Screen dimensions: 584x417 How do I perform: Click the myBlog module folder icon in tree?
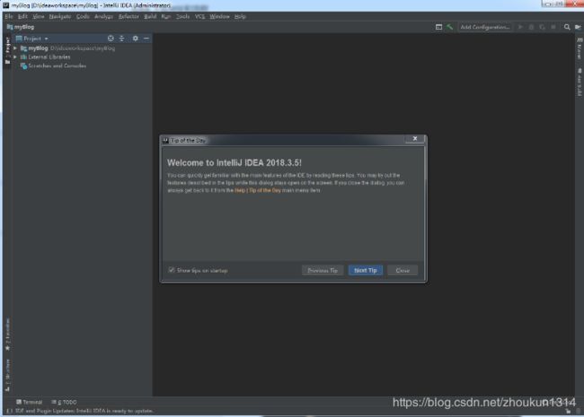pos(24,48)
